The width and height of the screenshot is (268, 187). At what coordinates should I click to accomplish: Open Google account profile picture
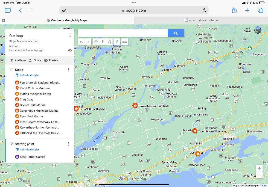[x=258, y=30]
